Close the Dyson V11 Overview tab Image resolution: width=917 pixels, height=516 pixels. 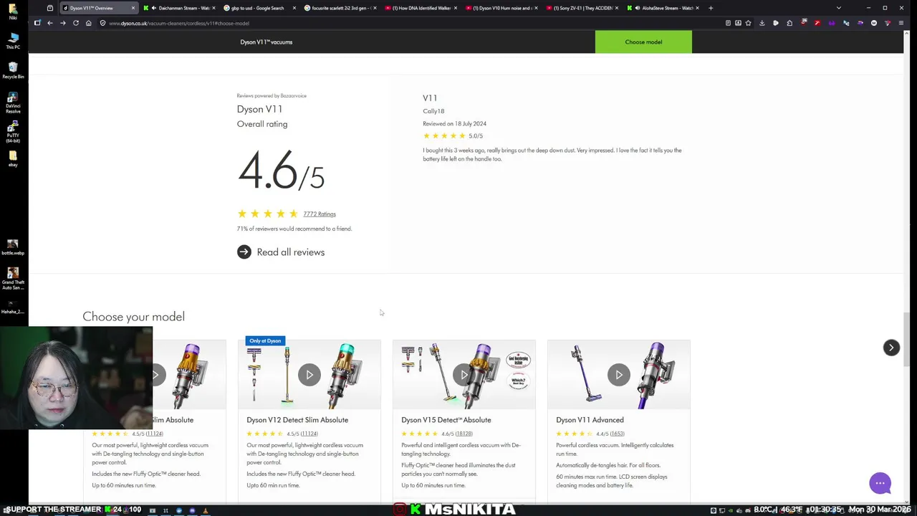point(133,8)
